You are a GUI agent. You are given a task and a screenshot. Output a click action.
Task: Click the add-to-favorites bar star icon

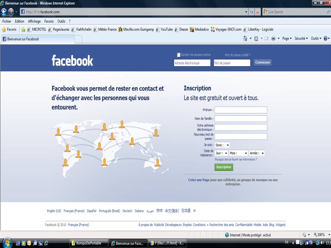tap(23, 30)
